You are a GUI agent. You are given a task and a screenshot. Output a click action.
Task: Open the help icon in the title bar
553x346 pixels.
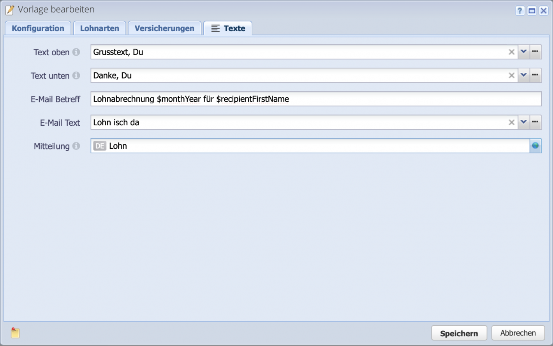point(520,11)
